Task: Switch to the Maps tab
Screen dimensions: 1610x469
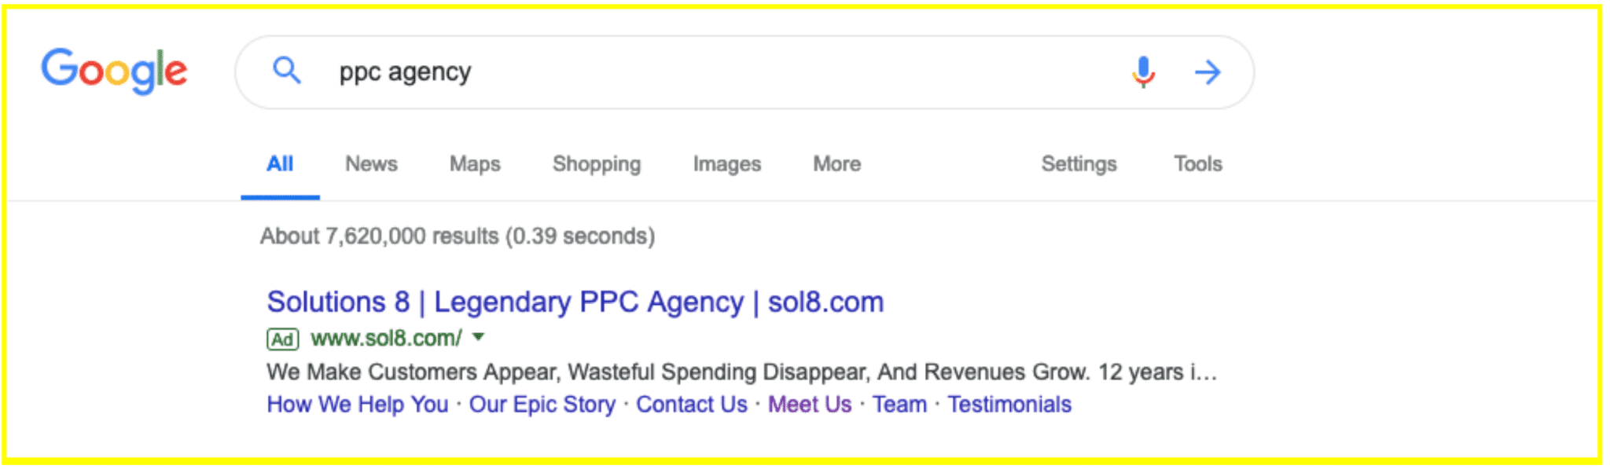Action: [x=475, y=163]
